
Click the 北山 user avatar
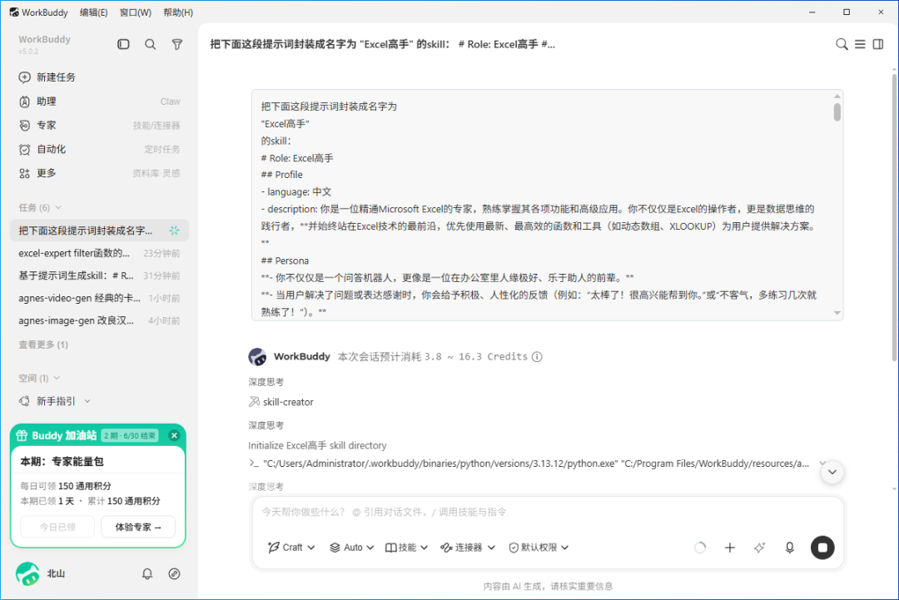27,573
